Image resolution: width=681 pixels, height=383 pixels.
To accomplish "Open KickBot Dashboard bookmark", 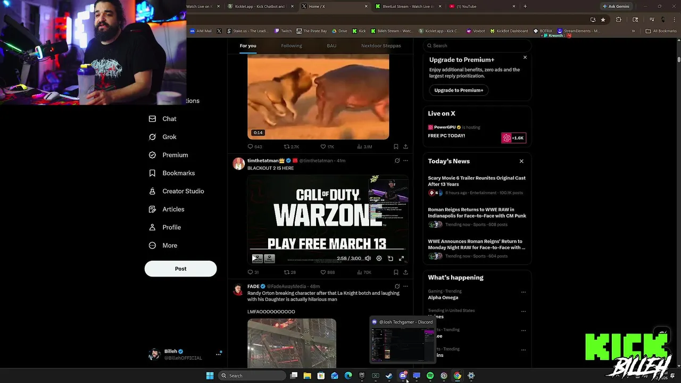I will click(x=509, y=31).
